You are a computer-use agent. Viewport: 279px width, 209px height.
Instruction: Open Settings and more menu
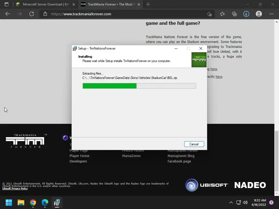(271, 14)
